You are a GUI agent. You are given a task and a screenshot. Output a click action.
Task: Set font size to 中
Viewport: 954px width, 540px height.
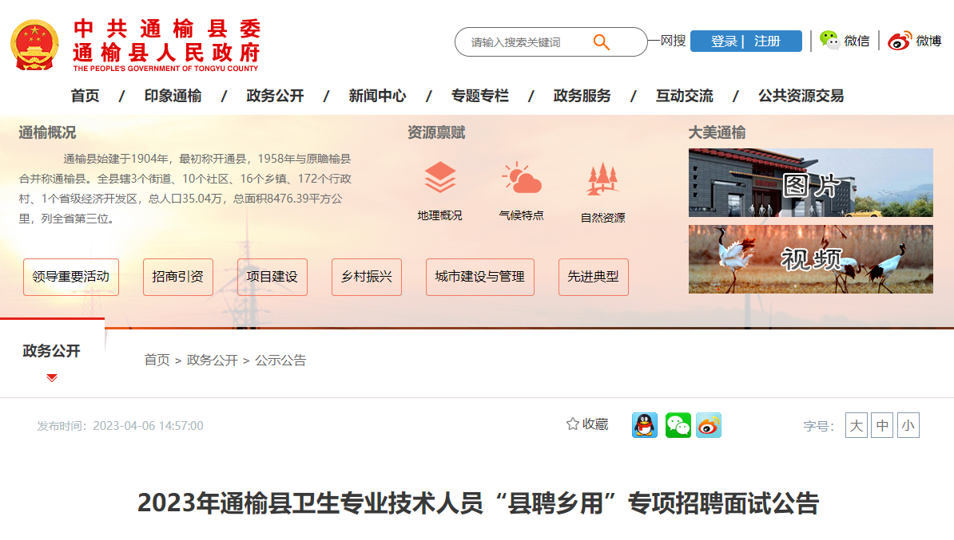[882, 425]
